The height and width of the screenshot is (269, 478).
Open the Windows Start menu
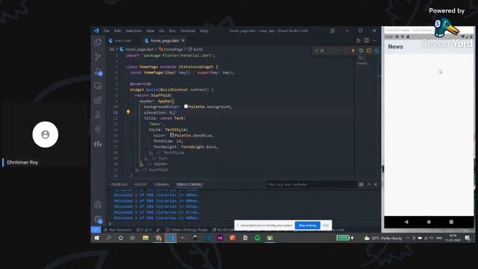(x=96, y=238)
